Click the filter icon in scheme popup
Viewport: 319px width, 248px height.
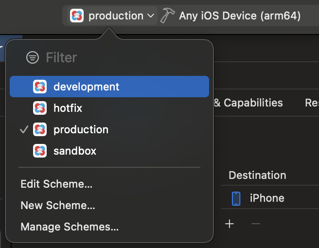[x=33, y=57]
